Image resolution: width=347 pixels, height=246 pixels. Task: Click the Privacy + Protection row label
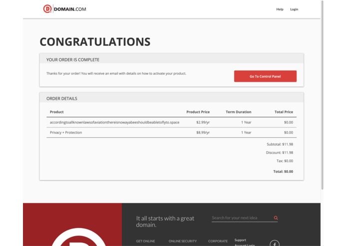click(x=66, y=132)
